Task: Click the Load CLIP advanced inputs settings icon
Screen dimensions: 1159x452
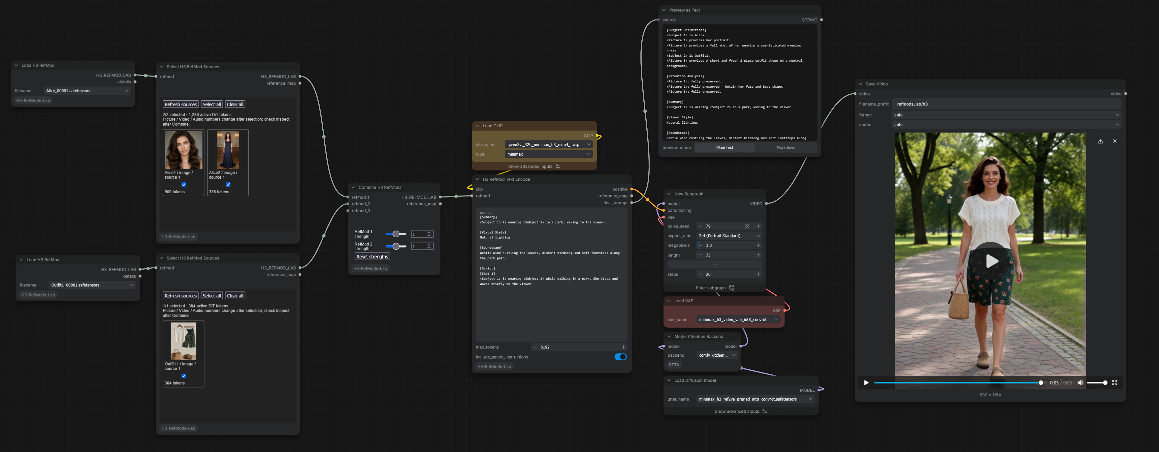Action: click(x=558, y=166)
